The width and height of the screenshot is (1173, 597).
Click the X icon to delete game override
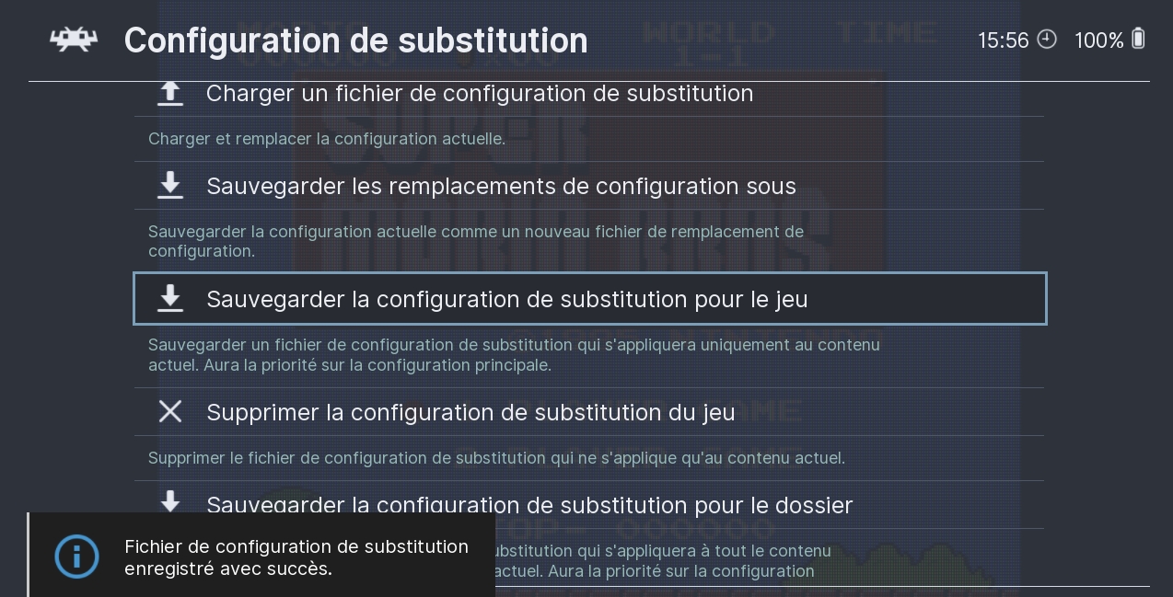coord(170,411)
